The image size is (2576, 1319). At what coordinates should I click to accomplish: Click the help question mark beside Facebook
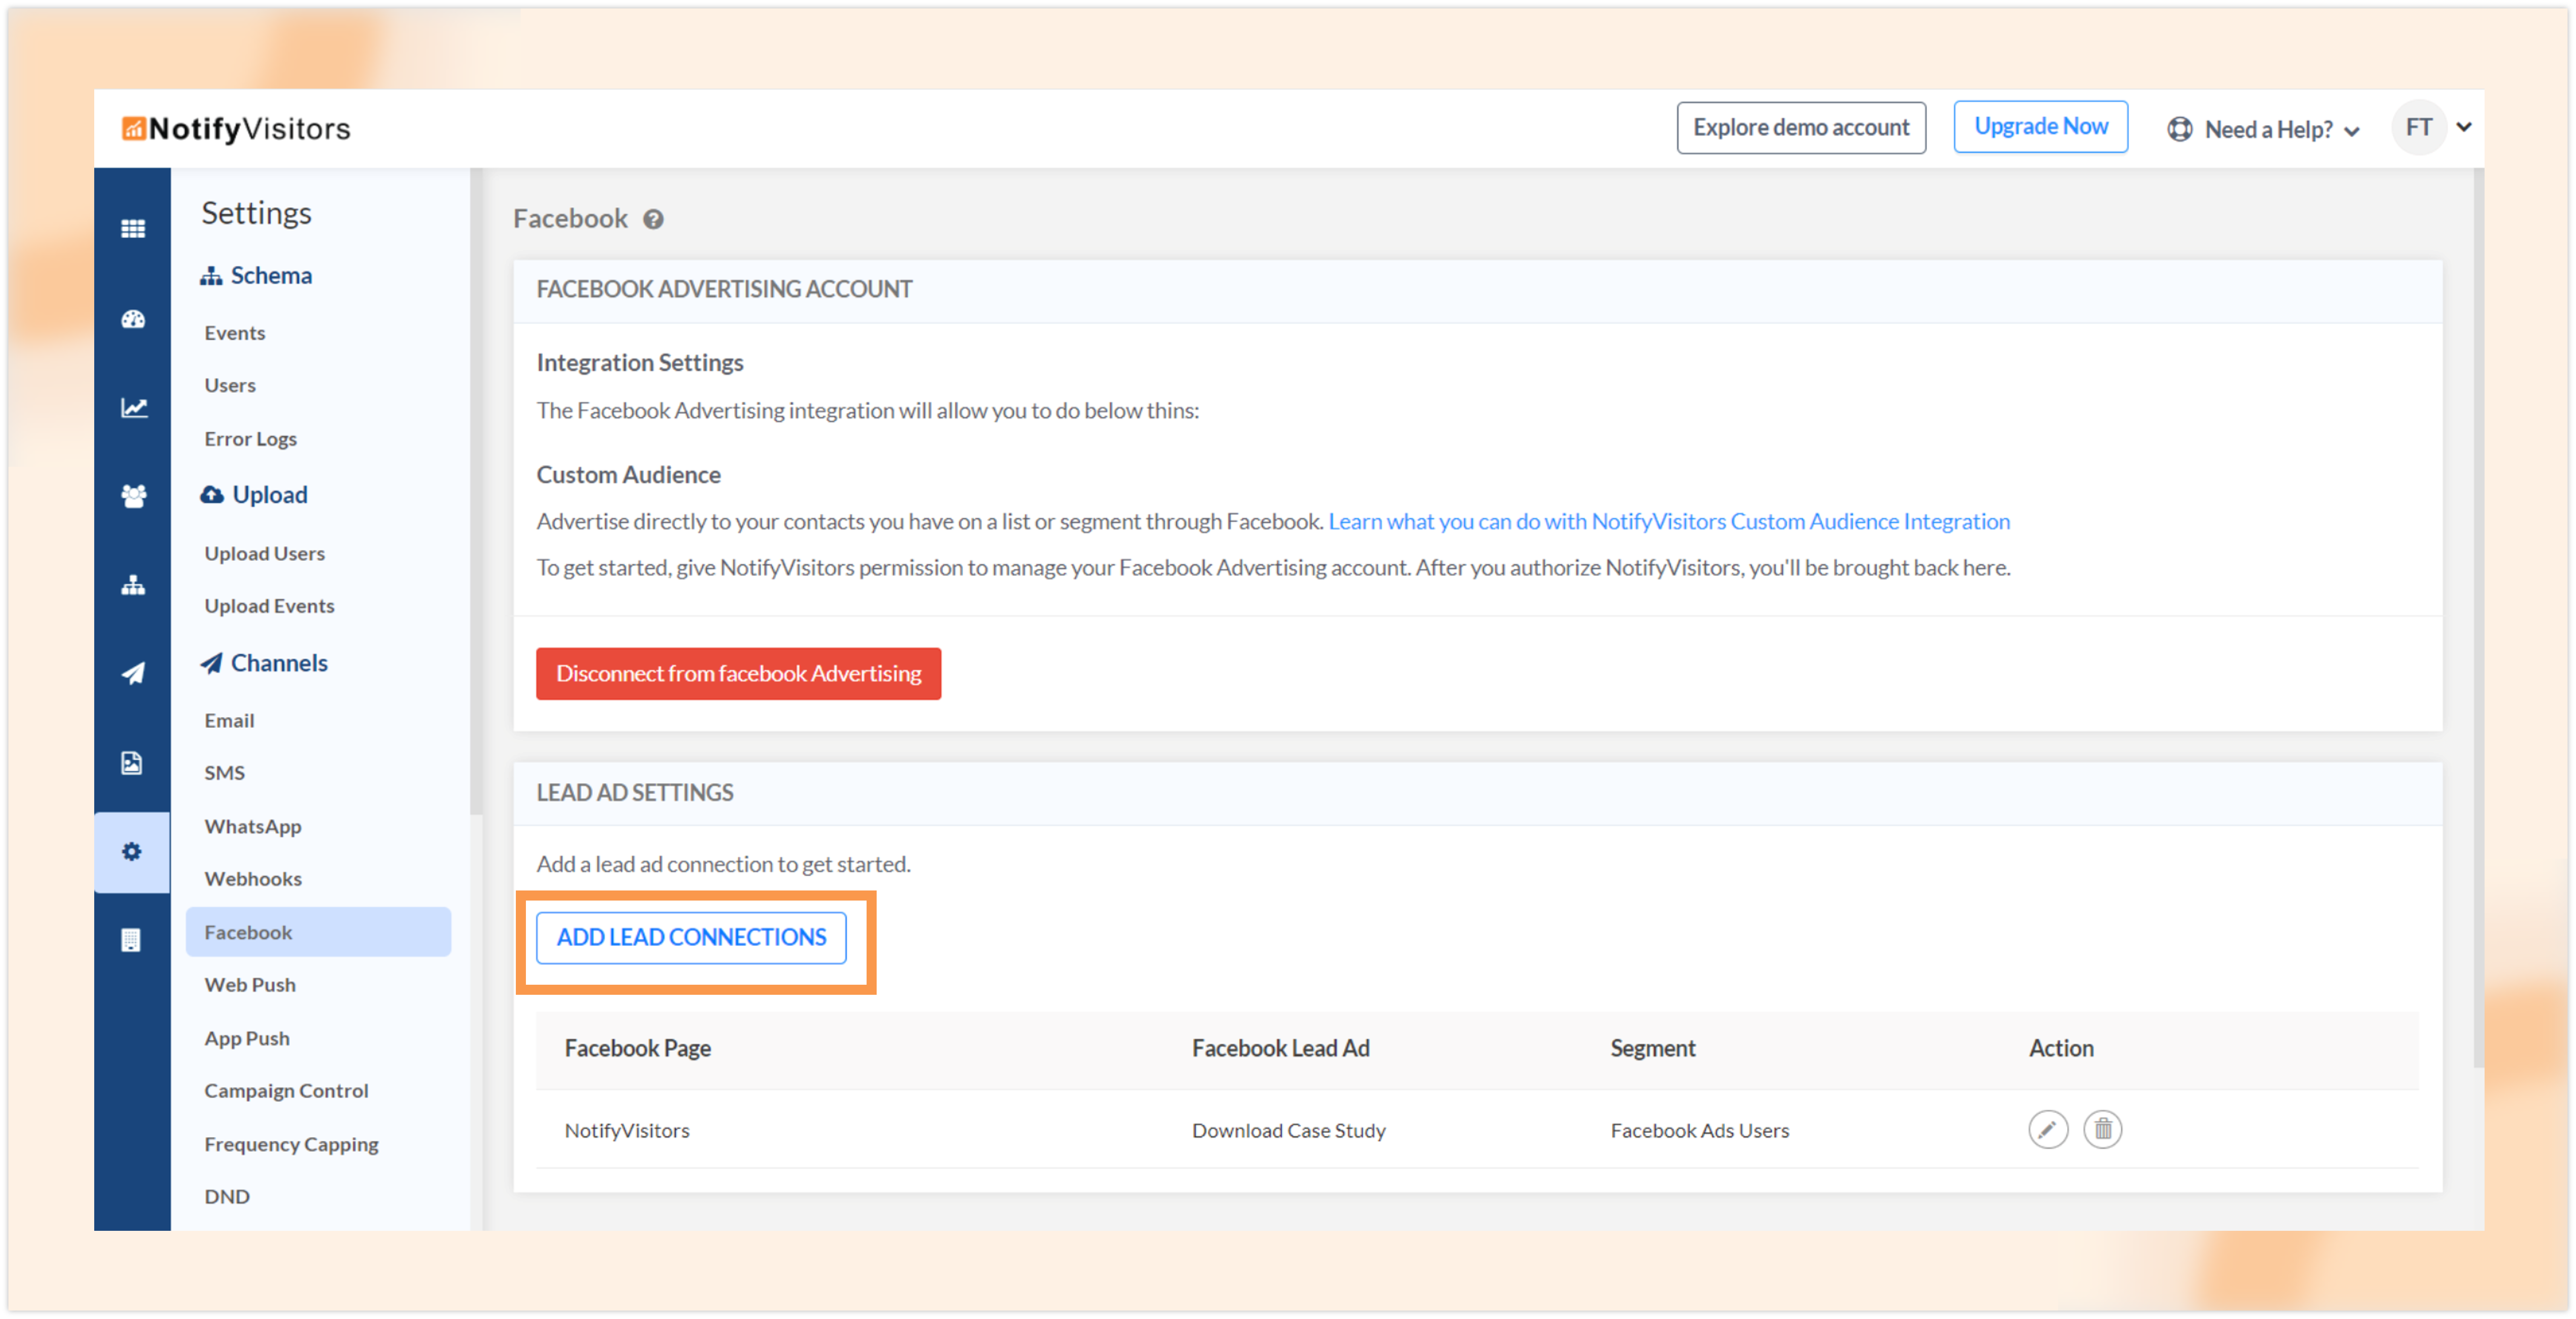click(x=653, y=219)
